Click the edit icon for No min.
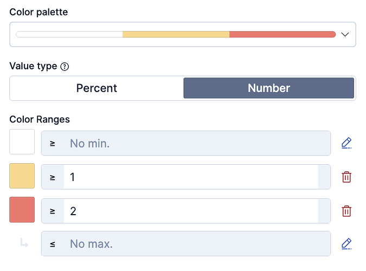 point(346,143)
